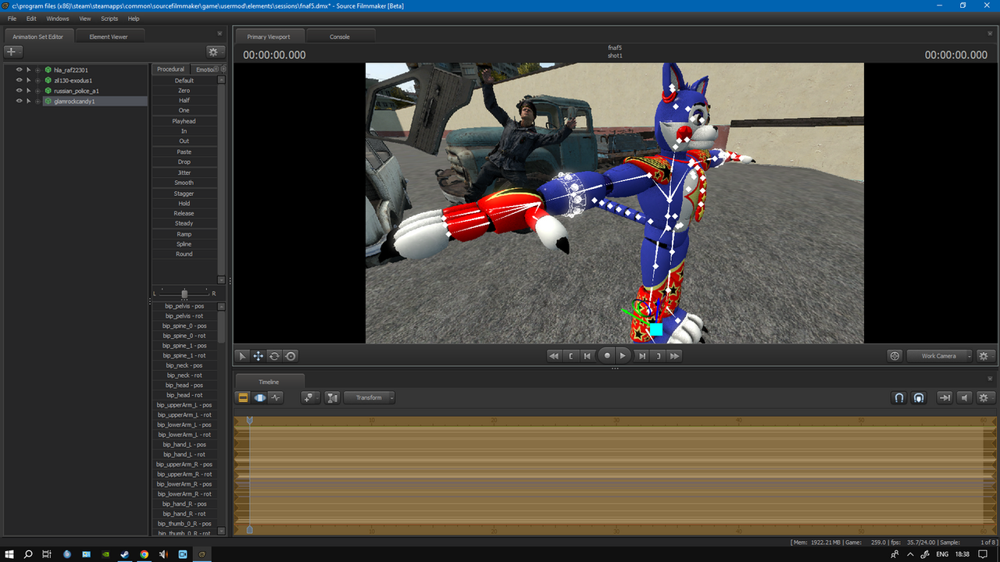Click the camera target icon beside Work Camera
The image size is (1000, 562).
895,356
